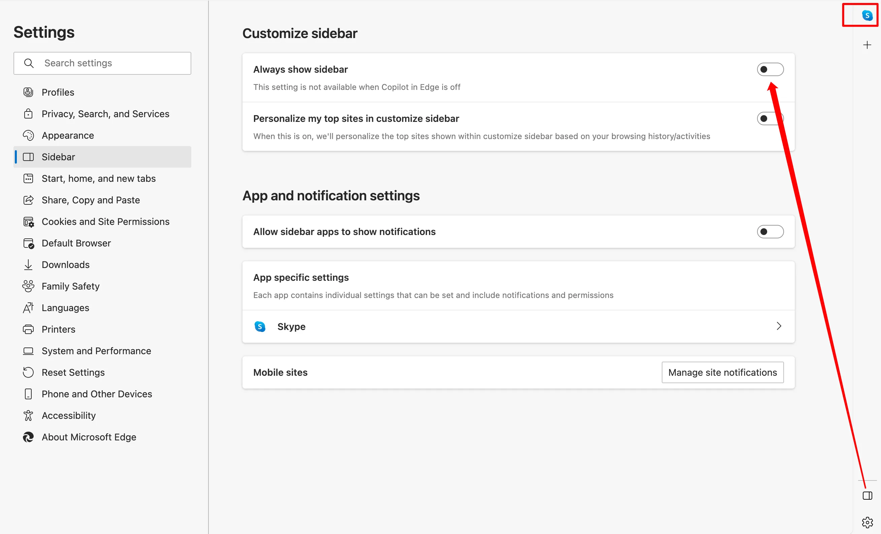Click the Manage site notifications button
Viewport: 881px width, 534px height.
click(722, 372)
